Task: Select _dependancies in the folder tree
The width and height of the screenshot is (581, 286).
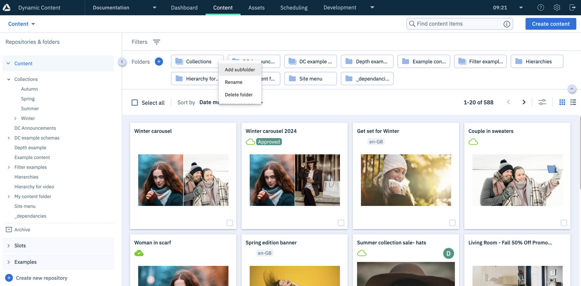Action: click(x=30, y=216)
